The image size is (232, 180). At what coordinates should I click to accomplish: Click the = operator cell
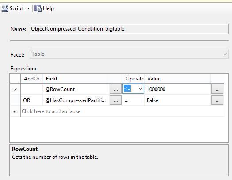(133, 100)
